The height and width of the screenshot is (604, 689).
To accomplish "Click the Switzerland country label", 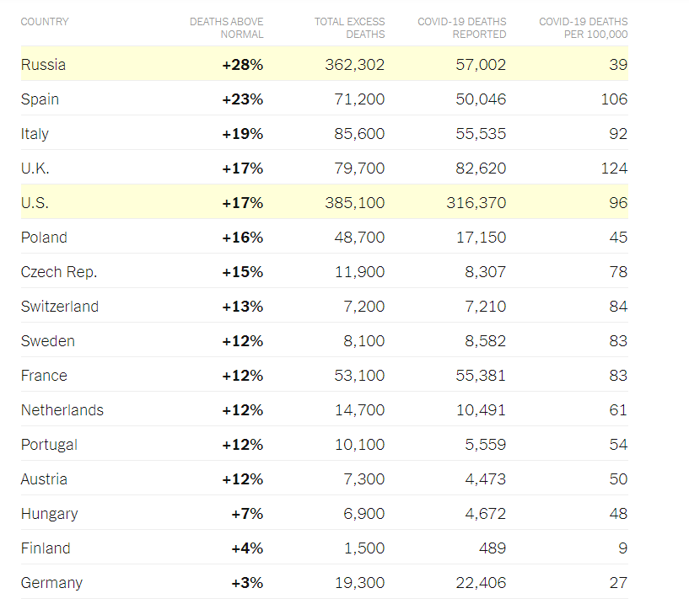I will [x=60, y=307].
